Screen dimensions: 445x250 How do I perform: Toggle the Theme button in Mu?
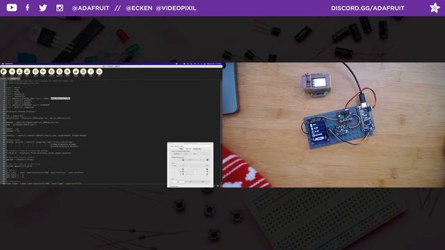tap(67, 72)
